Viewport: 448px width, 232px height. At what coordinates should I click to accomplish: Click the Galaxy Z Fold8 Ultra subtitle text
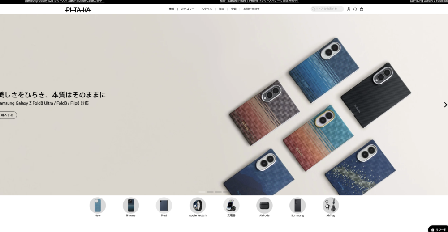44,103
